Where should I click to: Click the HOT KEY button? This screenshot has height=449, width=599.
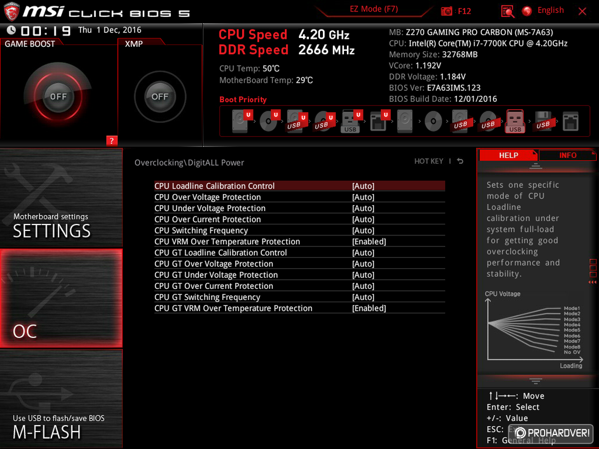coord(429,161)
